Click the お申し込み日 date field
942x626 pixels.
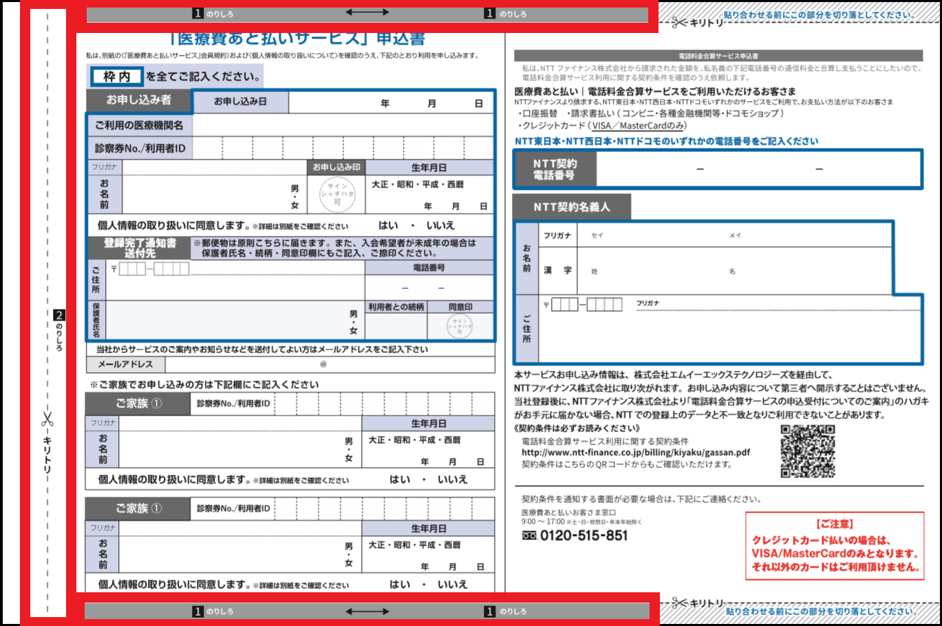391,103
